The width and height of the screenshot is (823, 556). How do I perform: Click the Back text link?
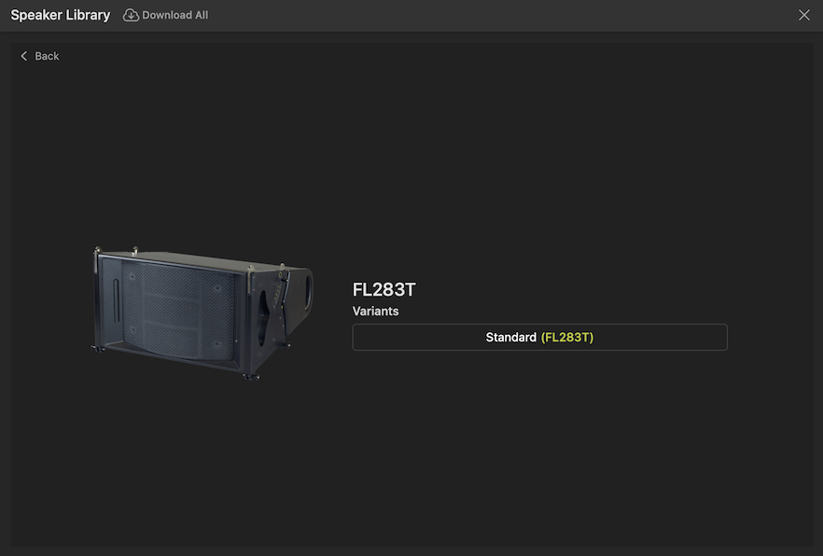(47, 56)
